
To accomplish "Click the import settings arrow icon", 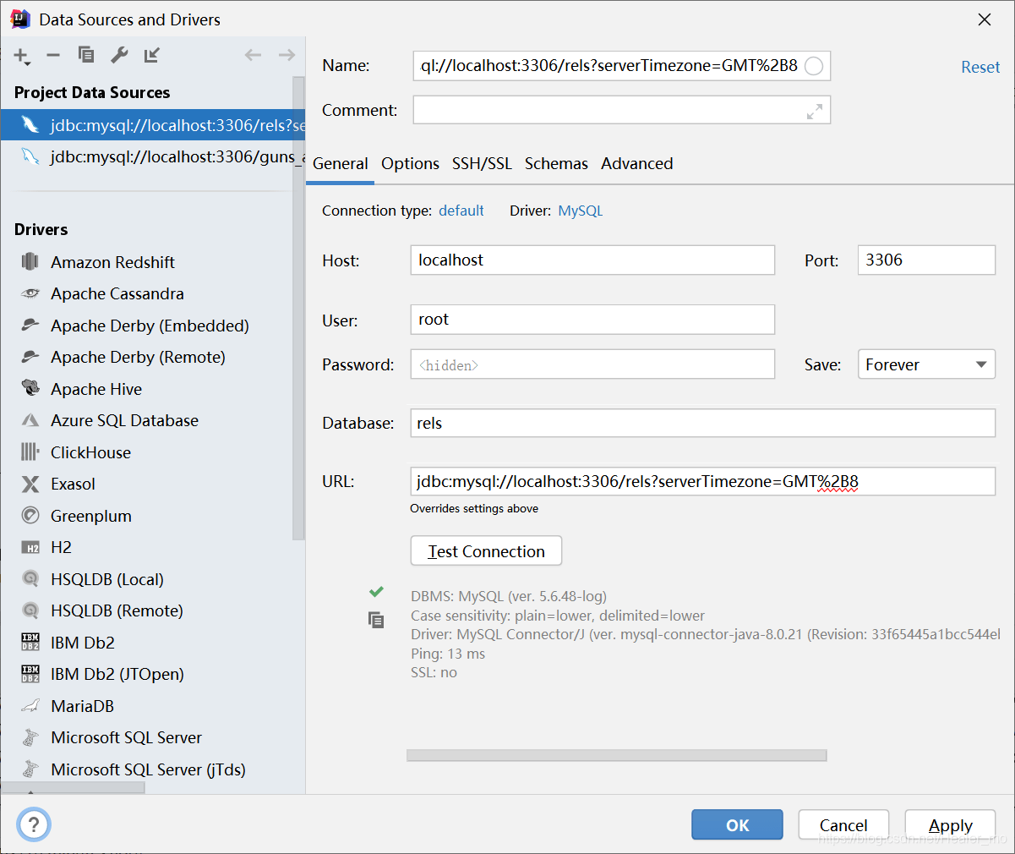I will [x=152, y=54].
